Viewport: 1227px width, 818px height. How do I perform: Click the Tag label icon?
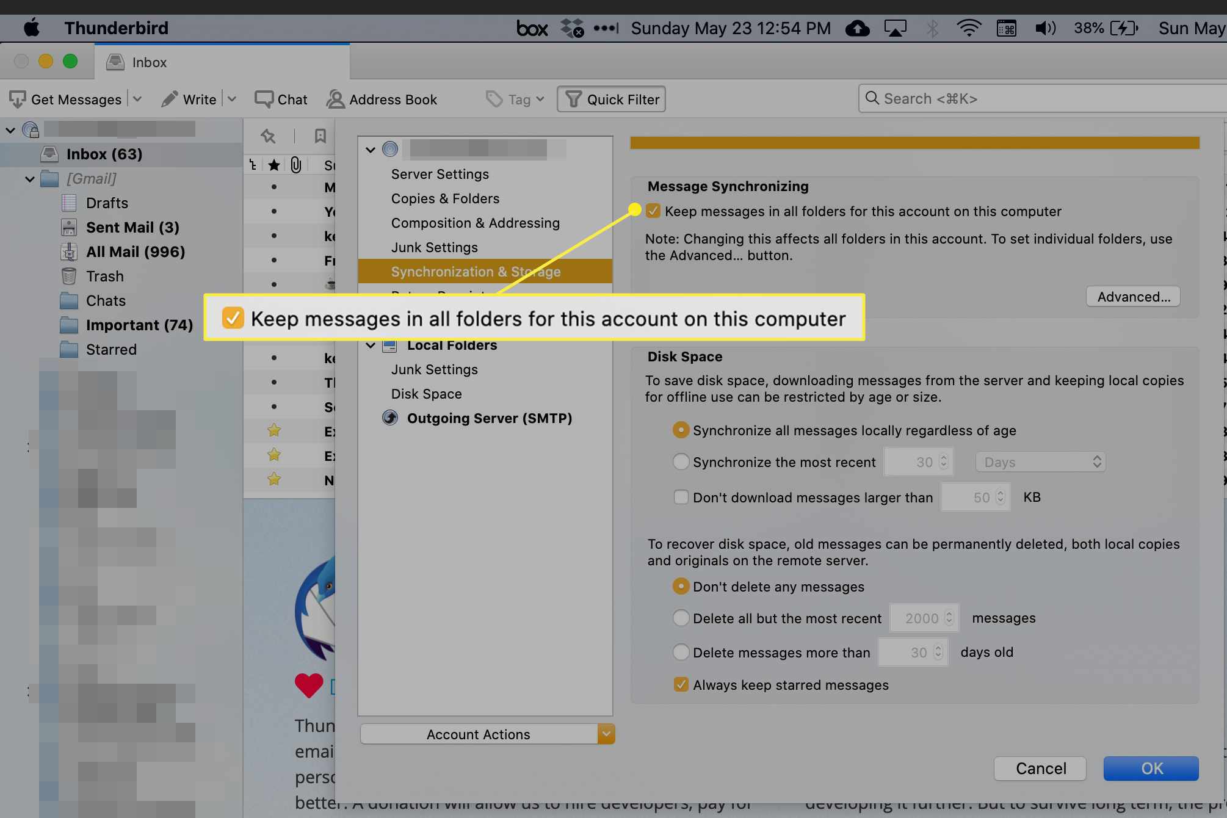[x=494, y=100]
